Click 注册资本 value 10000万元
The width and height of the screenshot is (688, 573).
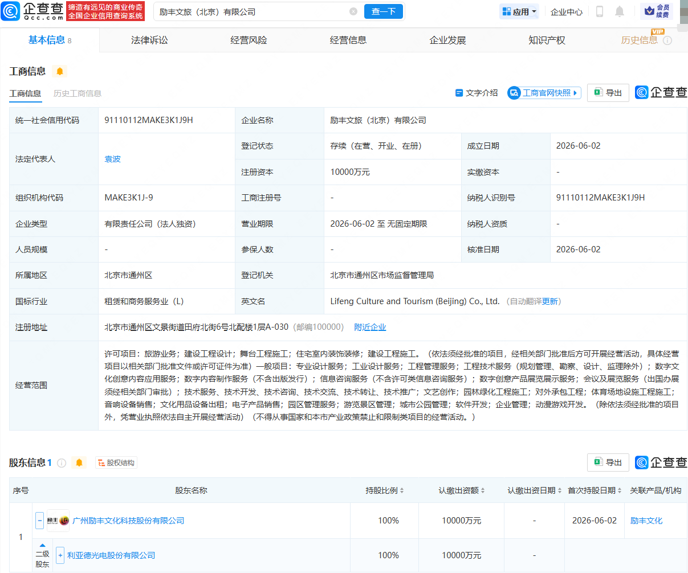tap(350, 172)
